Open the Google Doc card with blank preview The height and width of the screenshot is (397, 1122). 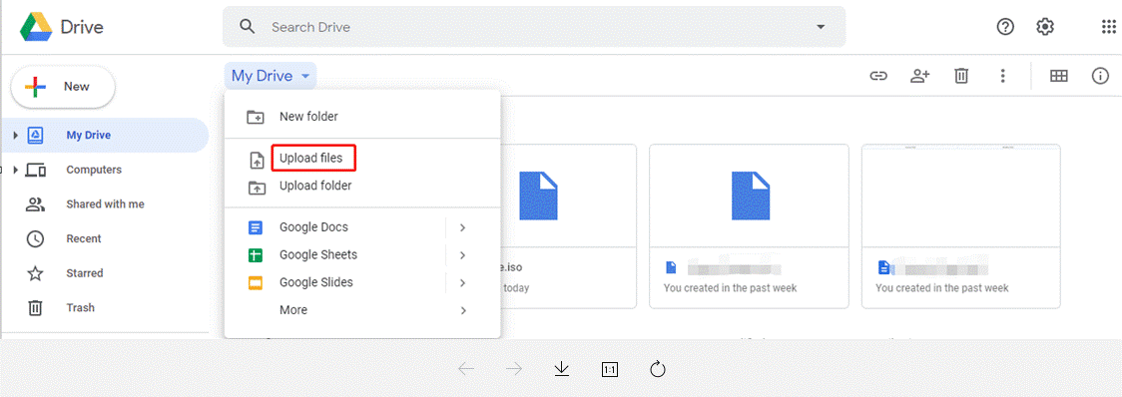coord(961,196)
